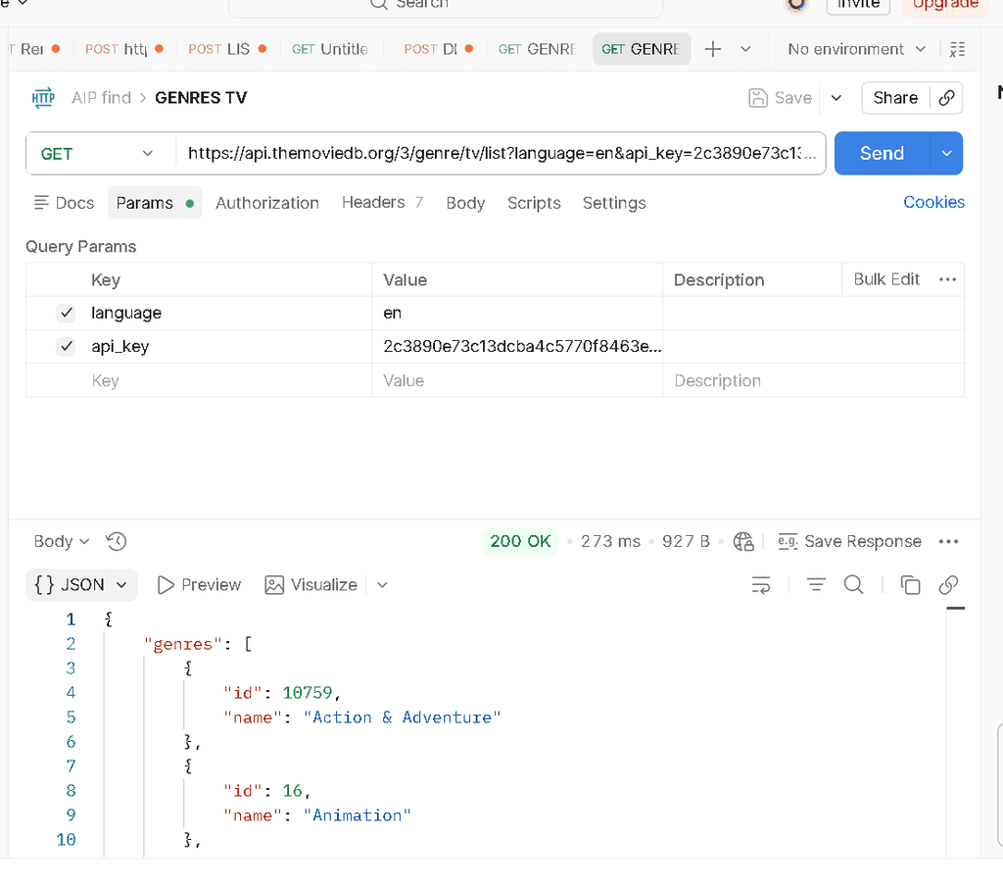This screenshot has height=887, width=1003.
Task: Open the network info globe icon
Action: click(x=743, y=541)
